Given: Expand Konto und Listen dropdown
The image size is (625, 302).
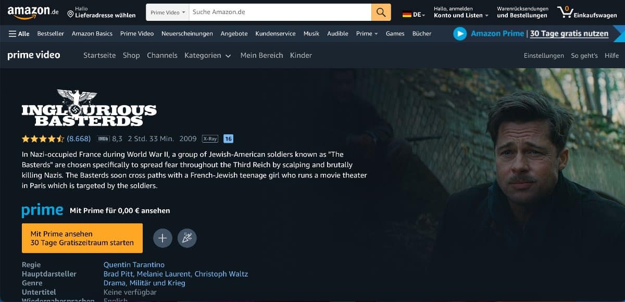Looking at the screenshot, I should click(461, 12).
